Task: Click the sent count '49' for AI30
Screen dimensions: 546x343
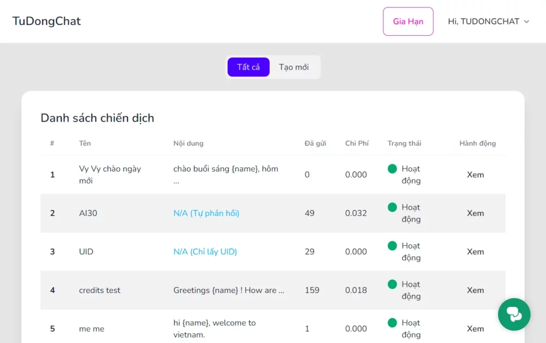Action: tap(310, 213)
